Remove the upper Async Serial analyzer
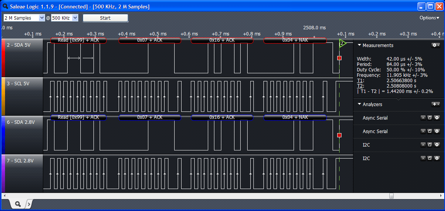Screen dimensions: 445x211 [x=423, y=118]
